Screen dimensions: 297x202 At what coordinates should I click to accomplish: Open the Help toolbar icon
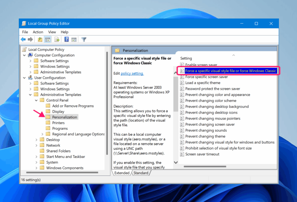[66, 39]
